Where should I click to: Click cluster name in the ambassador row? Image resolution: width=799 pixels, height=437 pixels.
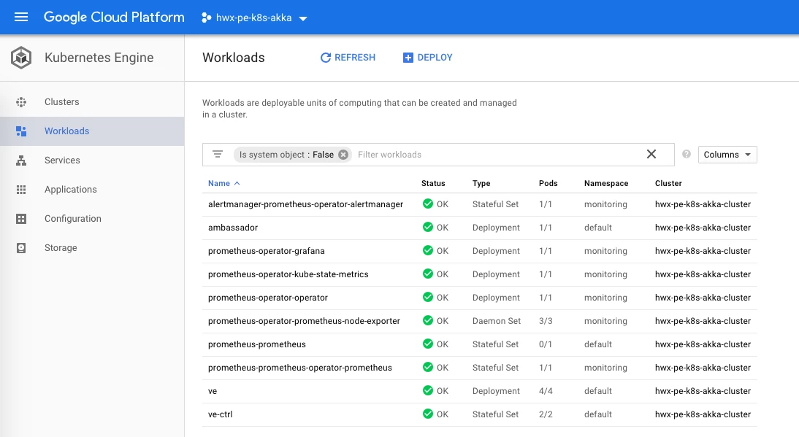click(x=703, y=228)
